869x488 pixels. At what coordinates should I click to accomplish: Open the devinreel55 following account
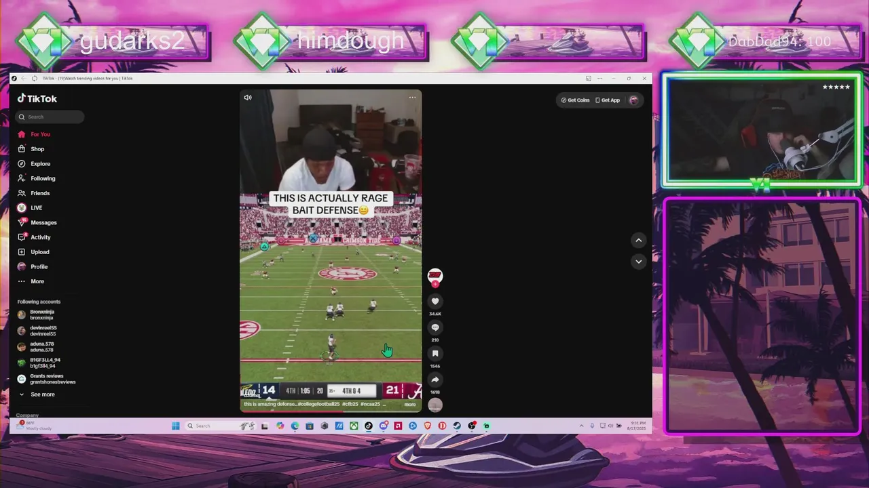[x=37, y=331]
